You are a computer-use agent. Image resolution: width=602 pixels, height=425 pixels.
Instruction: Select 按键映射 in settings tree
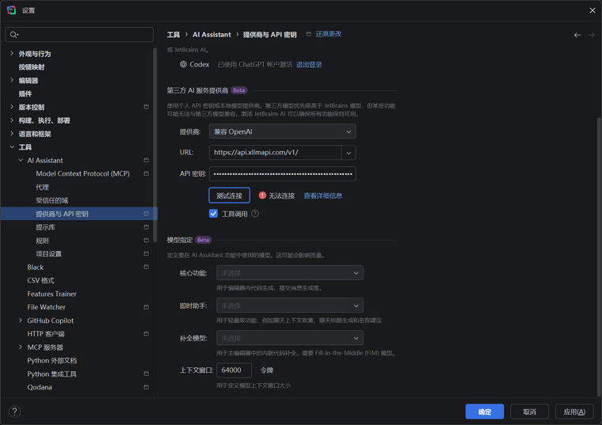(32, 67)
